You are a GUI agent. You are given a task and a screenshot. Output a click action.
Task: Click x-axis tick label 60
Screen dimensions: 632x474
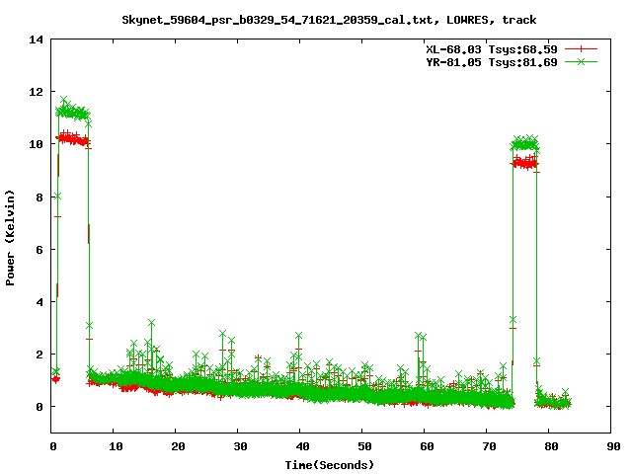pyautogui.click(x=427, y=446)
